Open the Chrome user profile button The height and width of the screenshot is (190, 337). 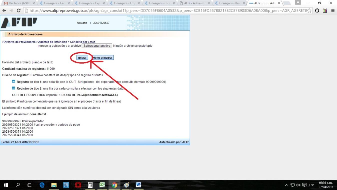pos(298,3)
